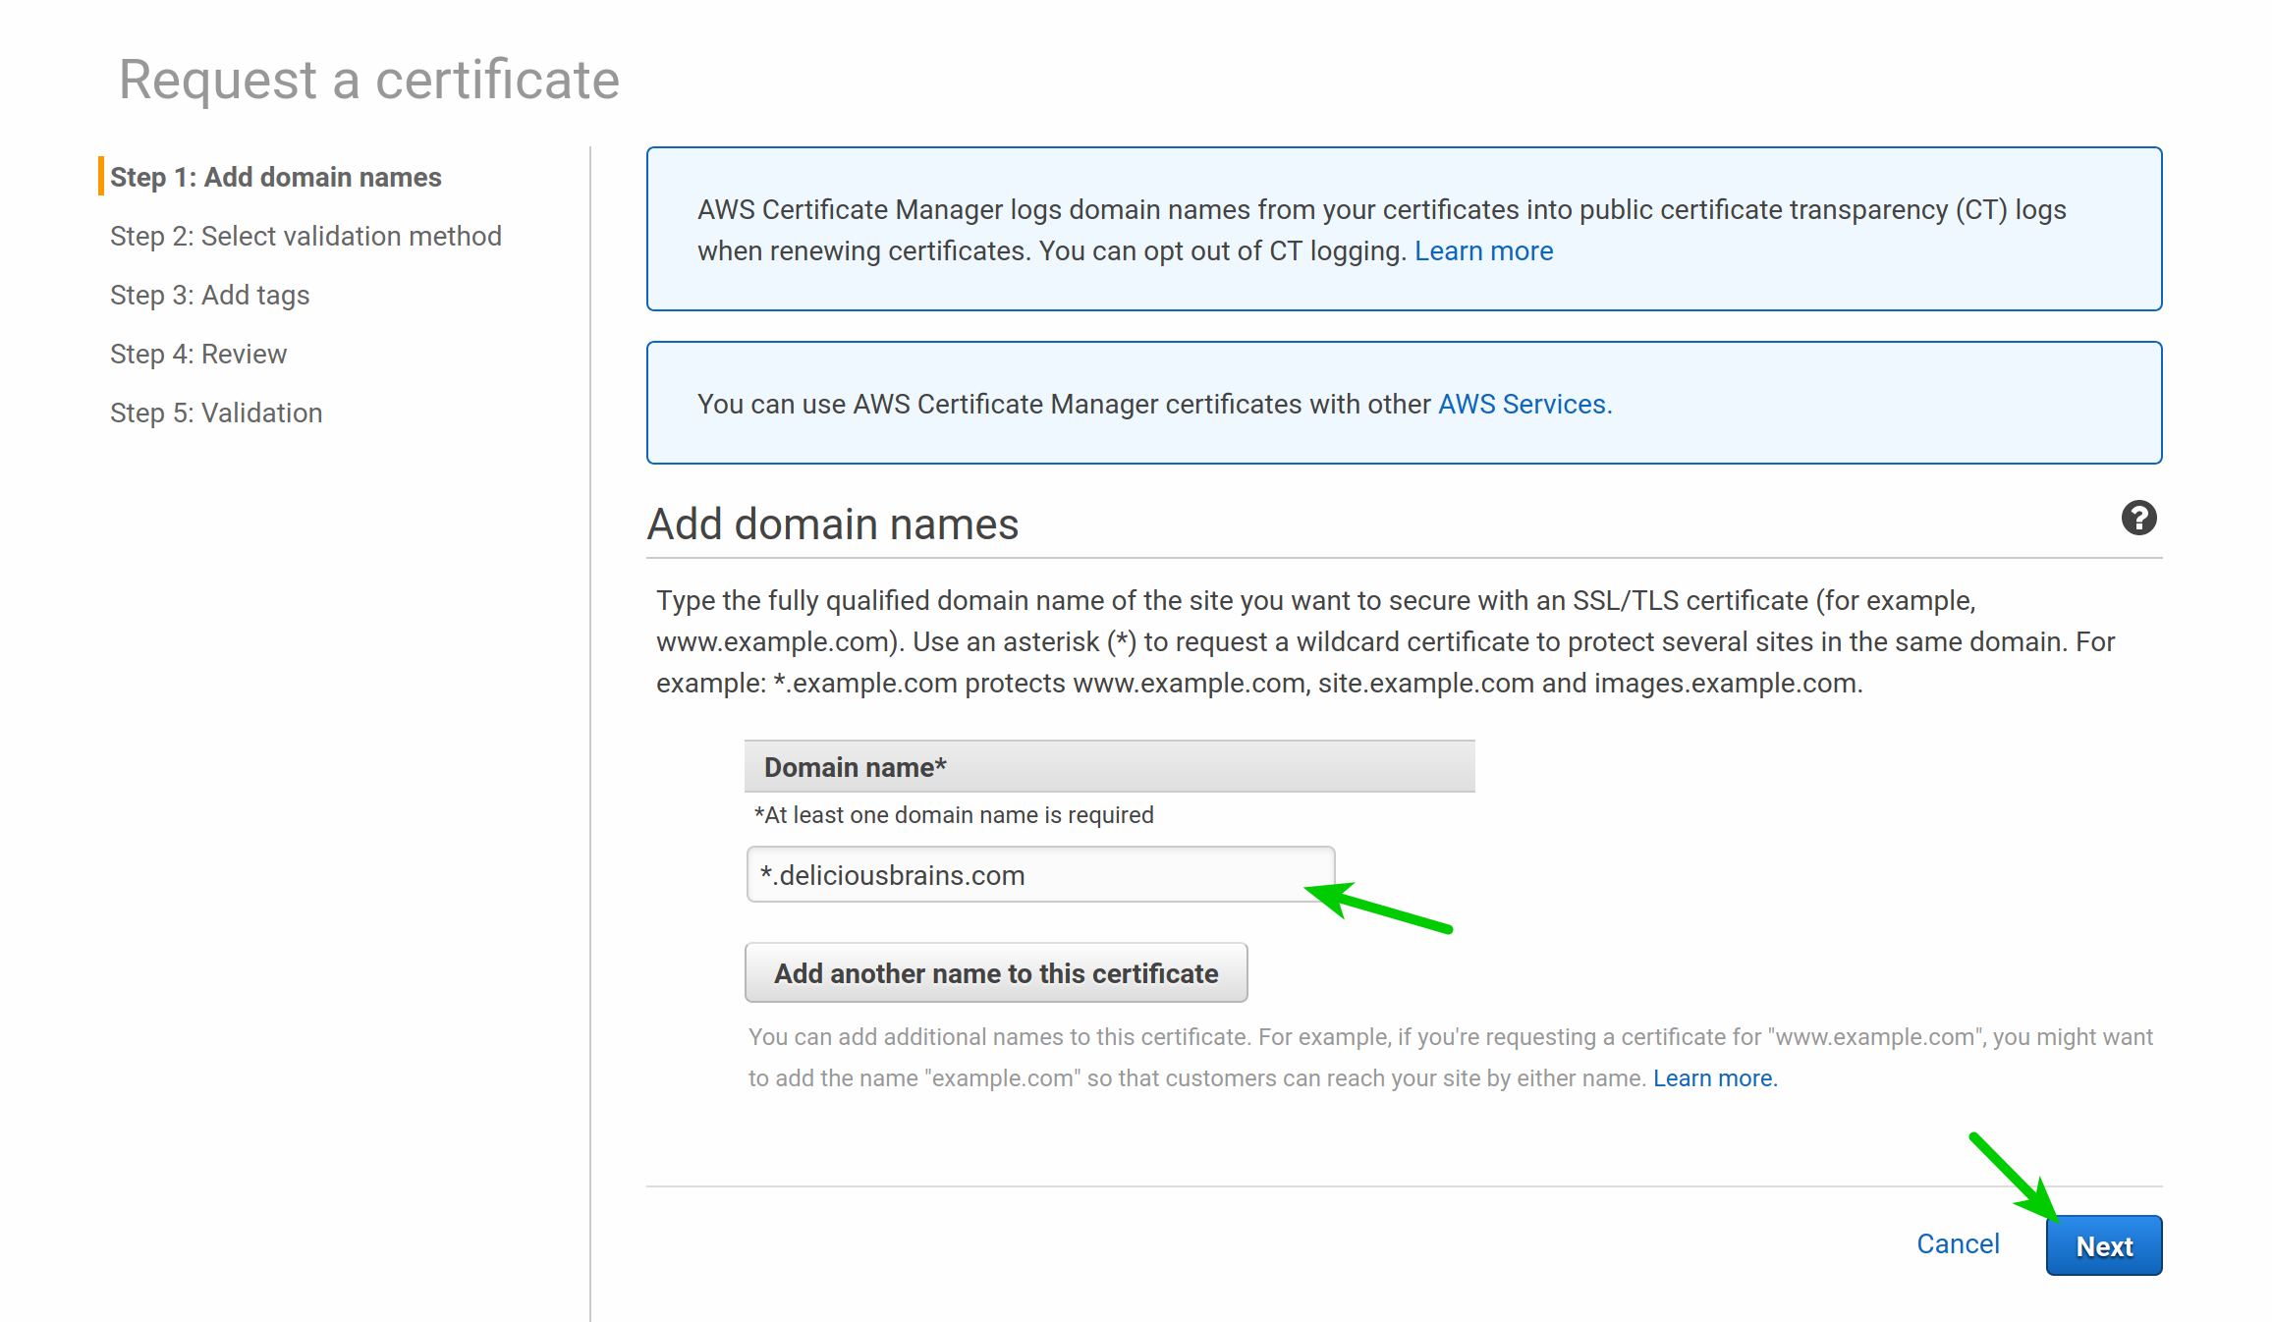2272x1322 pixels.
Task: Go to Step 2: Select validation method
Action: click(x=305, y=236)
